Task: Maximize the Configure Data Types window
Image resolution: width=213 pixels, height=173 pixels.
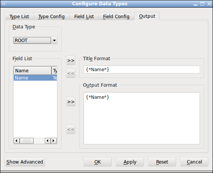Action: click(x=202, y=4)
